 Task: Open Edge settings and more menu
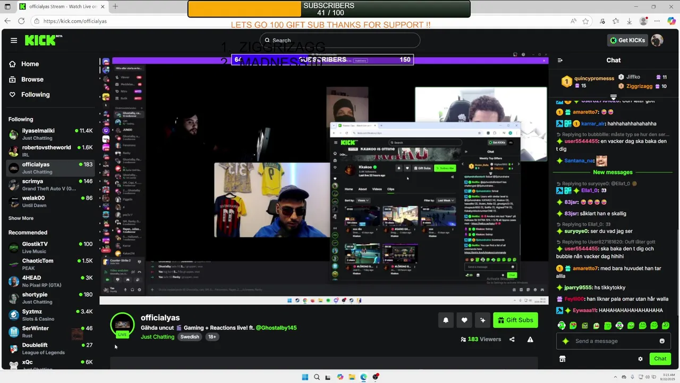tap(658, 21)
